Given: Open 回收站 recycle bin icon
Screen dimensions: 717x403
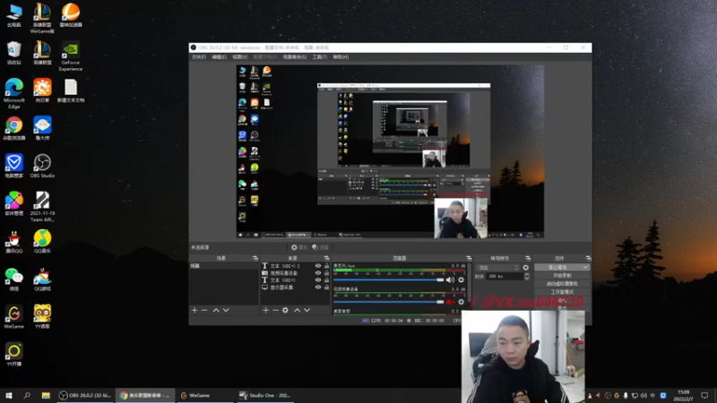Looking at the screenshot, I should 14,53.
